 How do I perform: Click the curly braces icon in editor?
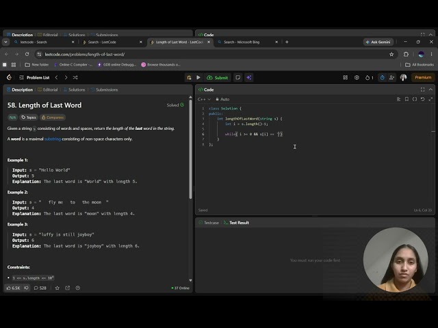(415, 99)
